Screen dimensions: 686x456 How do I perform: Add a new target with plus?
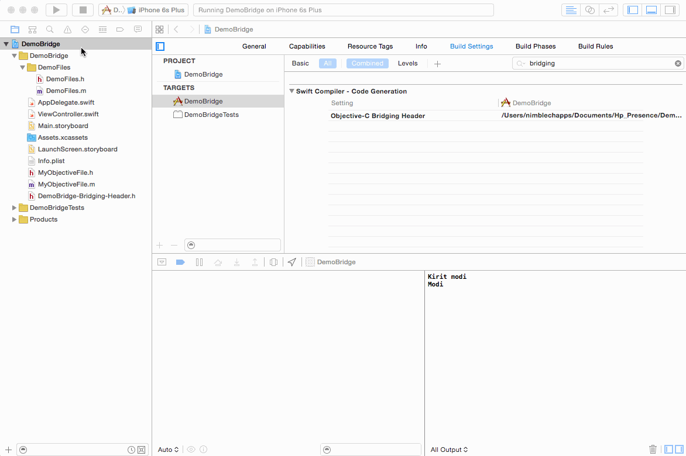[160, 245]
